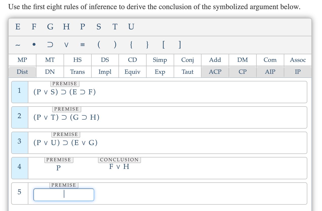Click the premise entry field on line 5
This screenshot has width=322, height=211.
coord(64,195)
